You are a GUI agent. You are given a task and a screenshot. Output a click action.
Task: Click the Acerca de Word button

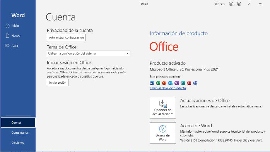tap(163, 133)
